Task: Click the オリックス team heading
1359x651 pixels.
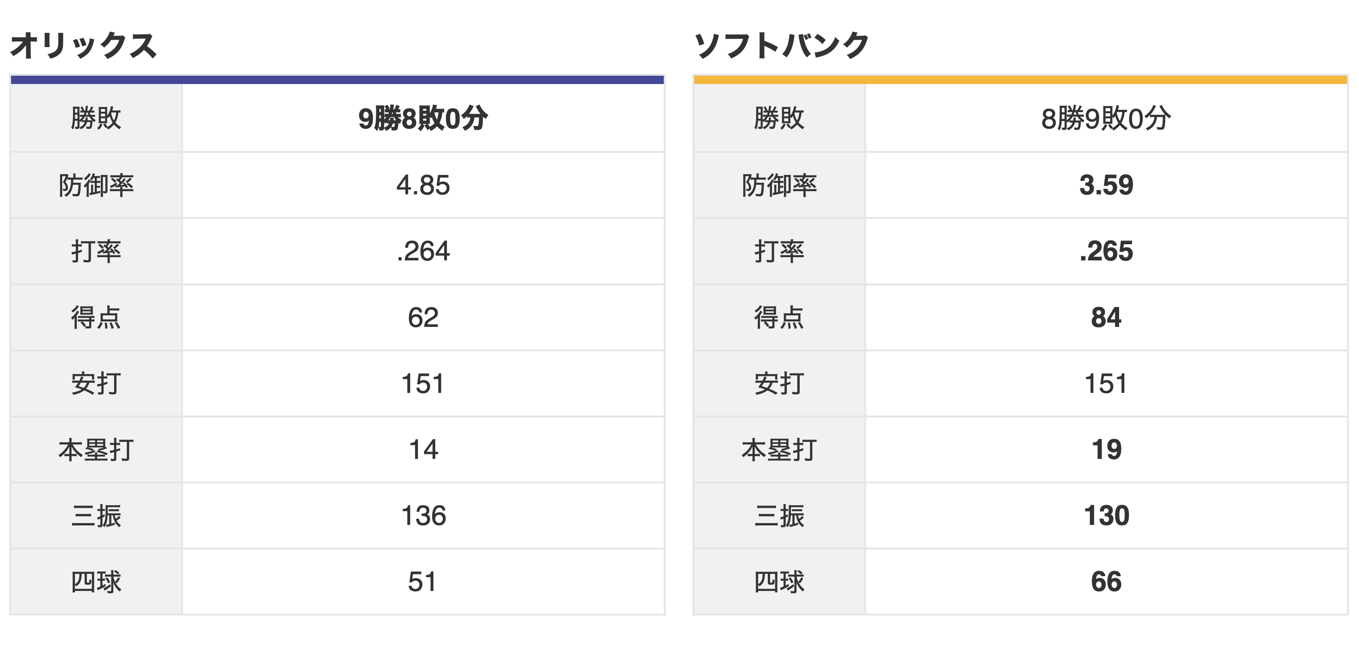Action: coord(83,45)
